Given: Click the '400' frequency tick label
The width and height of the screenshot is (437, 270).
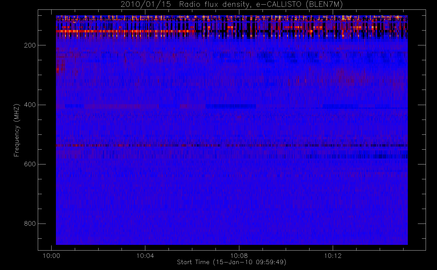Looking at the screenshot, I should click(x=30, y=105).
